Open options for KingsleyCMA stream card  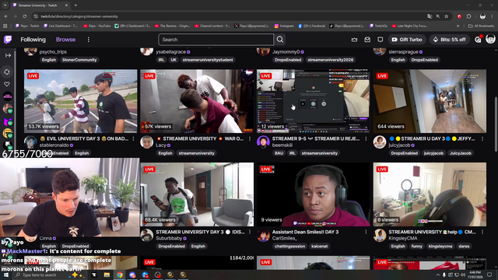point(482,232)
